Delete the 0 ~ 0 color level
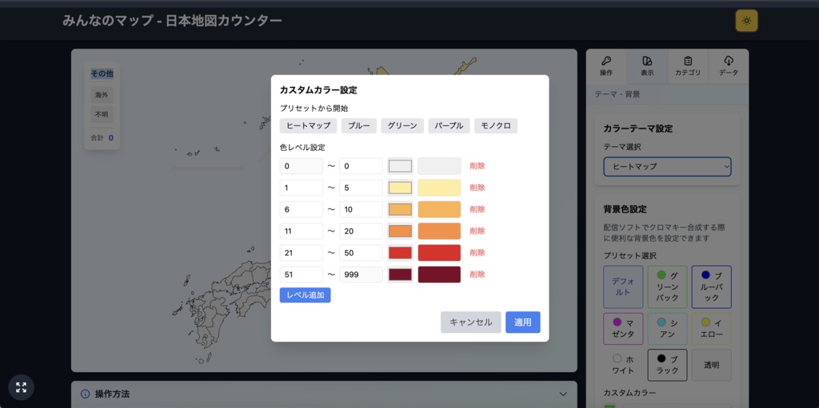Image resolution: width=819 pixels, height=408 pixels. (x=477, y=166)
